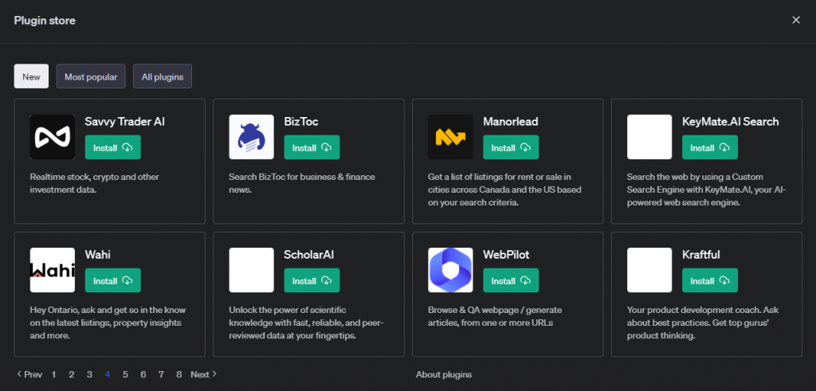
Task: Click the Savvy Trader AI logo icon
Action: (52, 137)
